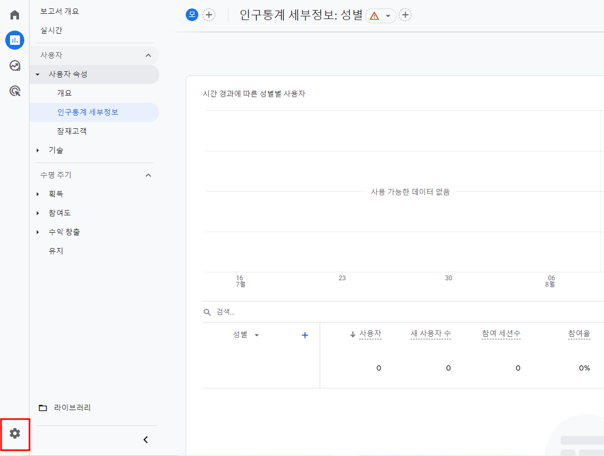The image size is (604, 456).
Task: Click the 시간 경과에 따른 성별별 사용자 heading
Action: [254, 93]
